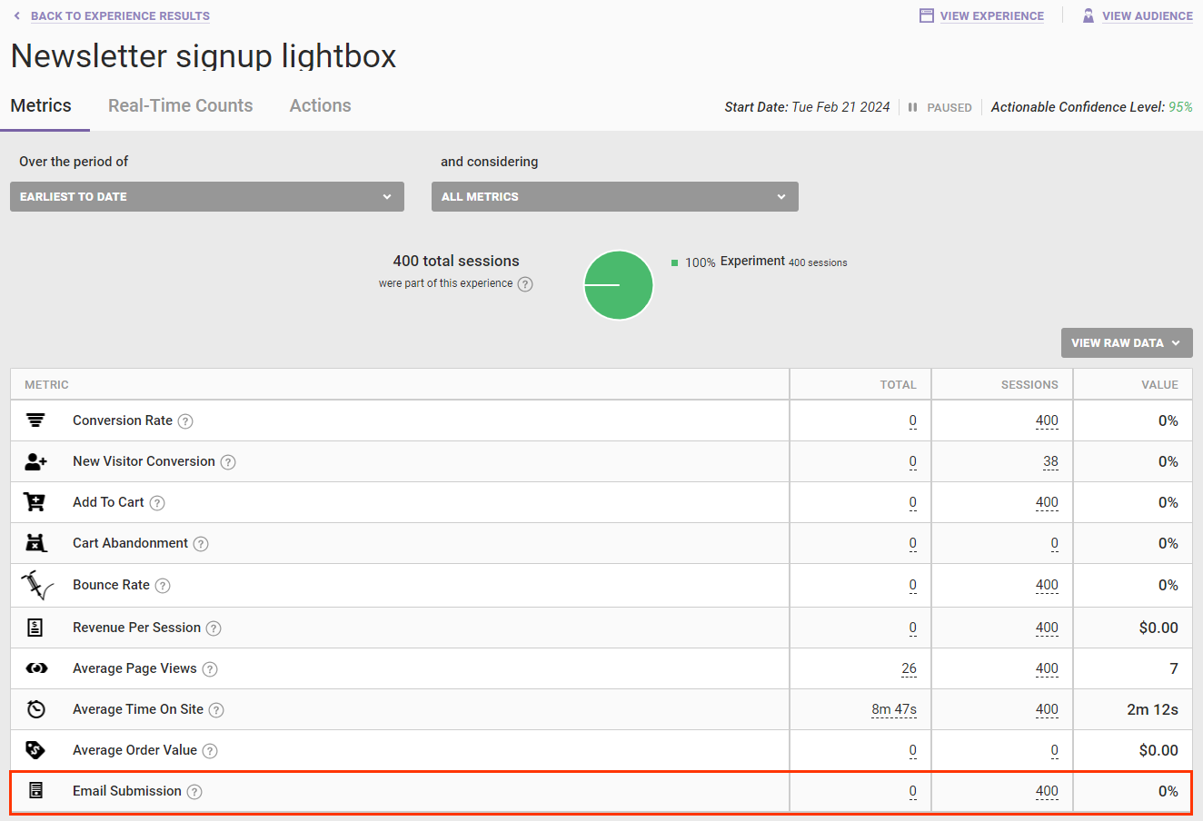Click the Conversion Rate sessions value 400
Image resolution: width=1203 pixels, height=821 pixels.
point(1047,420)
